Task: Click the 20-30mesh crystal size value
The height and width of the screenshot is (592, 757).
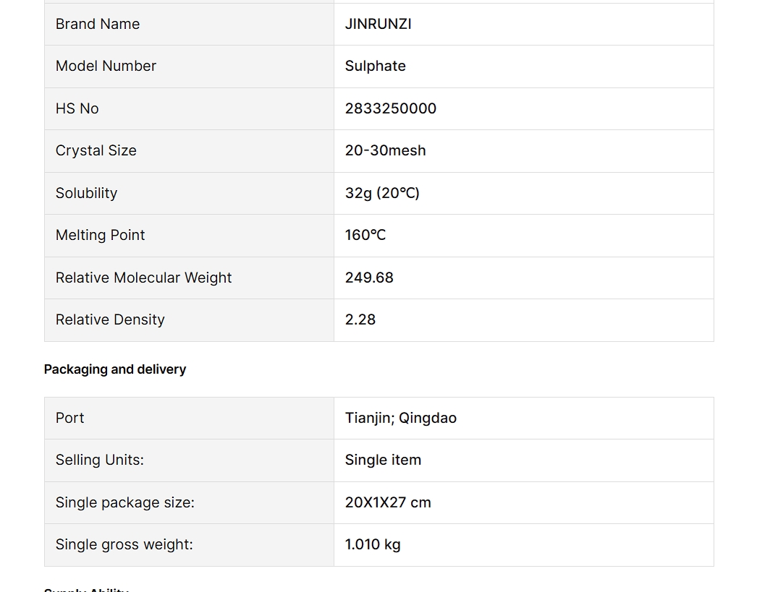Action: point(385,150)
